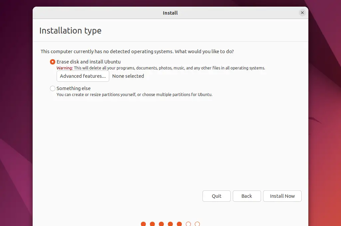This screenshot has height=226, width=341.
Task: Click the red 'Warning:' label
Action: pyautogui.click(x=65, y=68)
